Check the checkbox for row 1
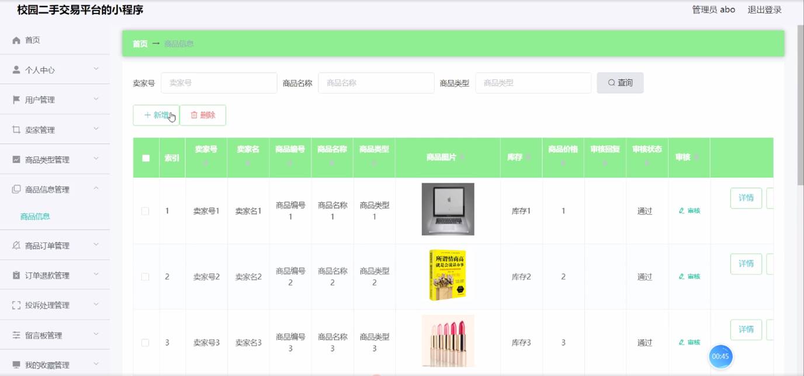The image size is (804, 376). click(x=145, y=211)
